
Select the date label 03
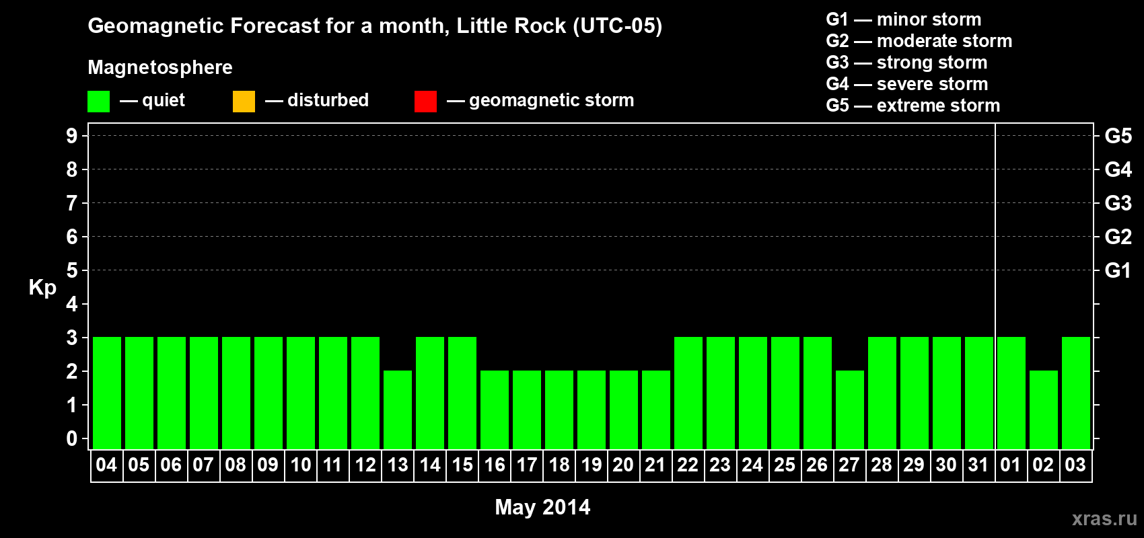point(1075,465)
